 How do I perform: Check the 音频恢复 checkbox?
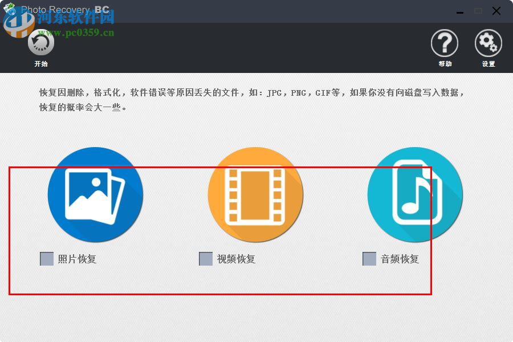pos(369,259)
